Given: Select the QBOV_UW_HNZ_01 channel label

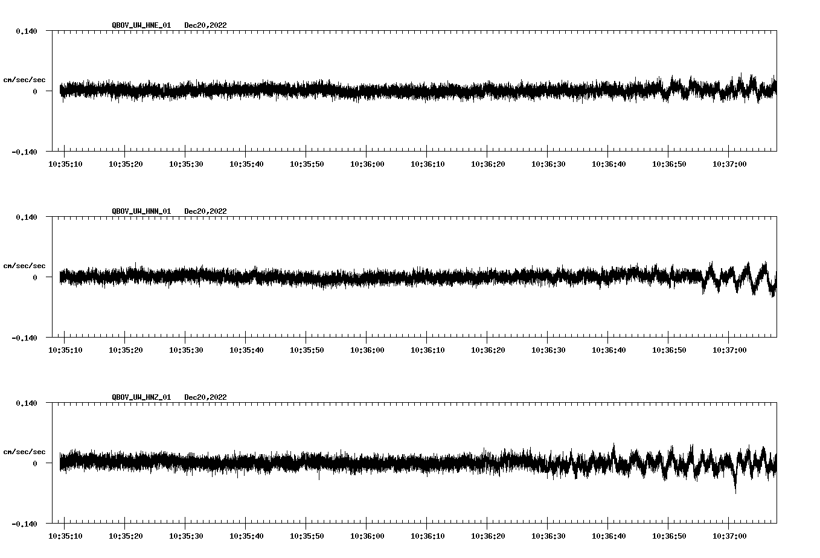Looking at the screenshot, I should [141, 397].
